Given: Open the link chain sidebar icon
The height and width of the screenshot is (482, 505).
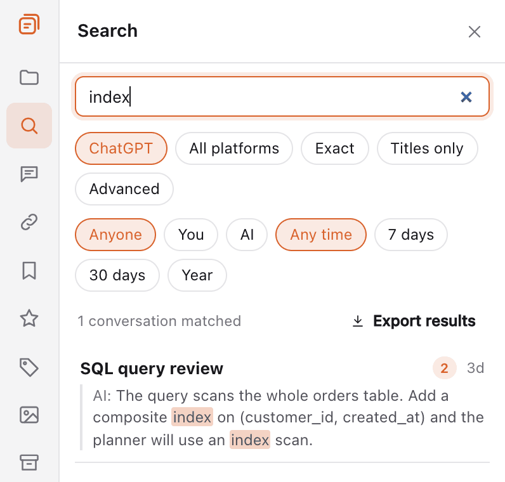Looking at the screenshot, I should tap(29, 222).
